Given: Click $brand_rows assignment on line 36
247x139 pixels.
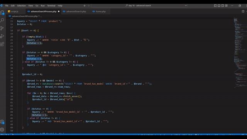Looking at the screenshot, I should click(x=49, y=87).
